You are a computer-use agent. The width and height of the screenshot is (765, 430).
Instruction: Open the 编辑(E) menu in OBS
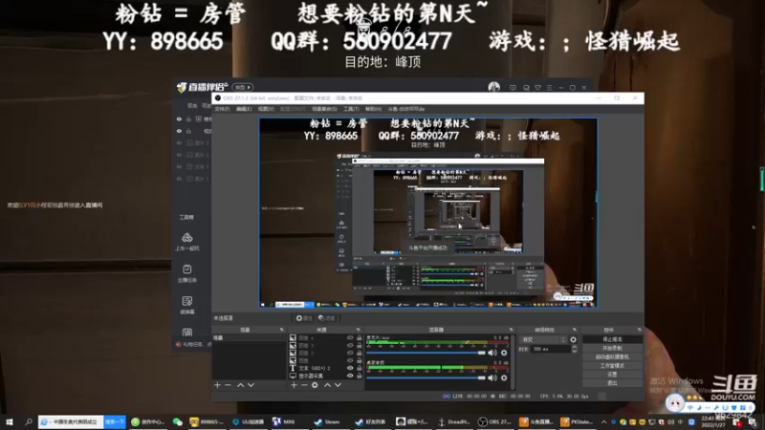(244, 109)
